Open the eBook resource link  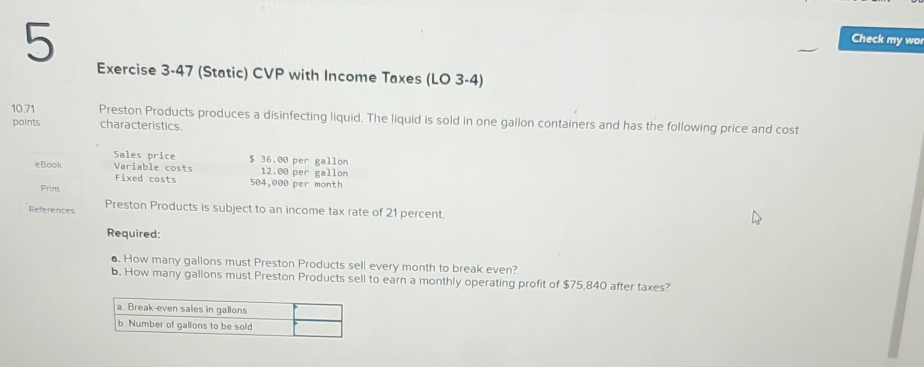pyautogui.click(x=48, y=165)
